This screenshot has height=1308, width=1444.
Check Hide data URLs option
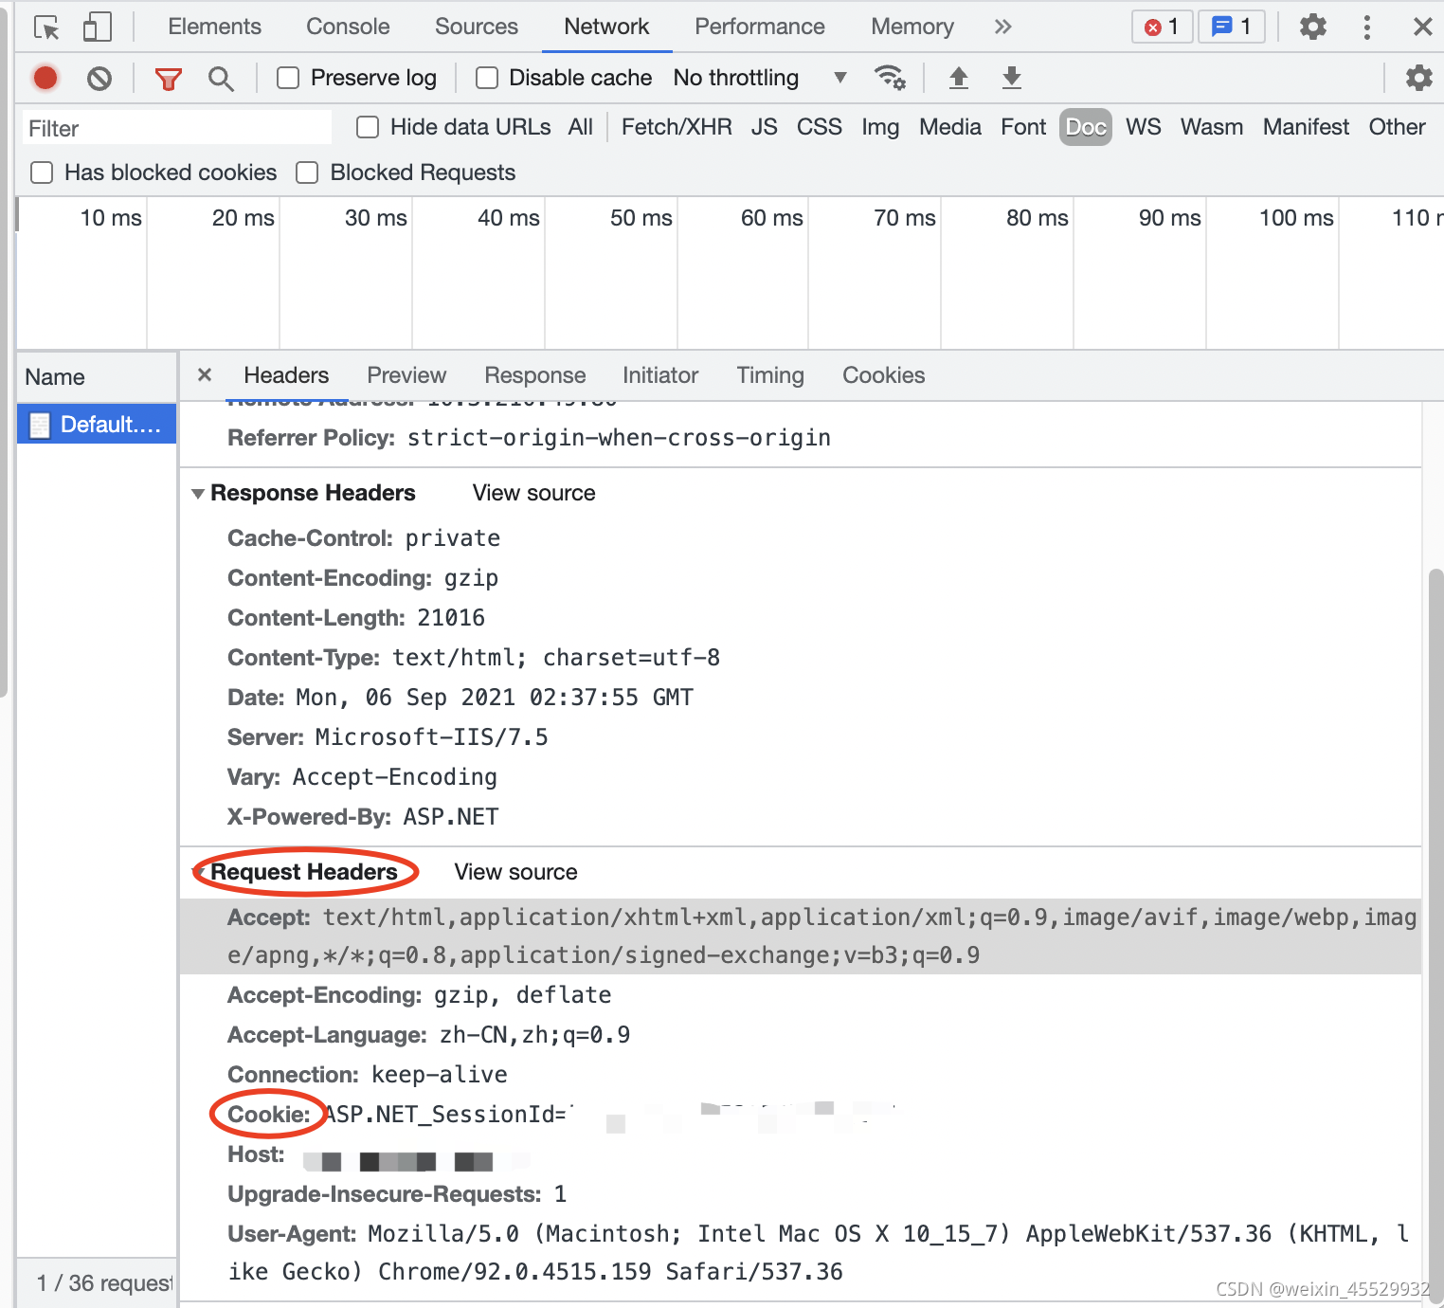368,127
